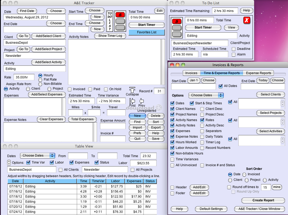
Task: Switch to the Expense Reports tab
Action: (258, 73)
